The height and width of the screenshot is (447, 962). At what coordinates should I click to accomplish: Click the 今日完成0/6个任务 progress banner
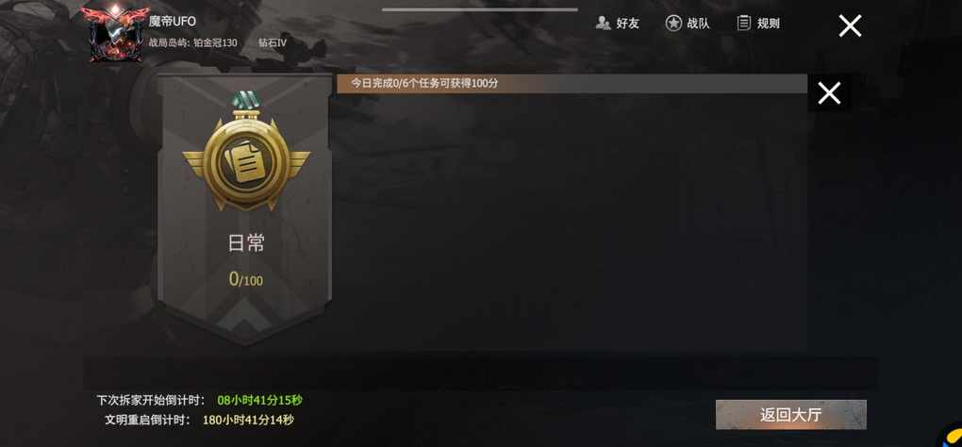[x=572, y=83]
